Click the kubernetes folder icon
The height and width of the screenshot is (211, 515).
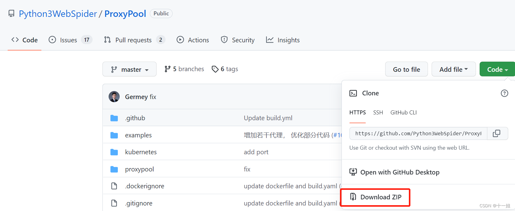coord(114,152)
